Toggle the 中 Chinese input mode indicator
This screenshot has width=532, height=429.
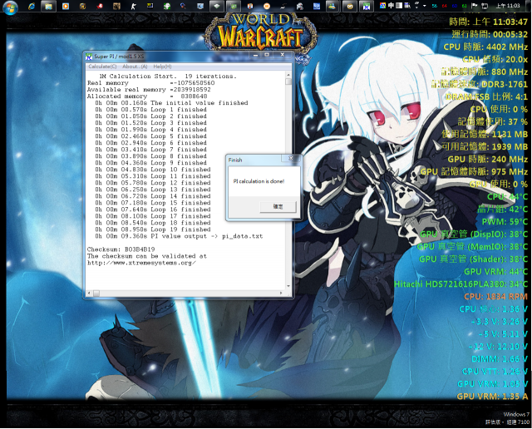(391, 6)
